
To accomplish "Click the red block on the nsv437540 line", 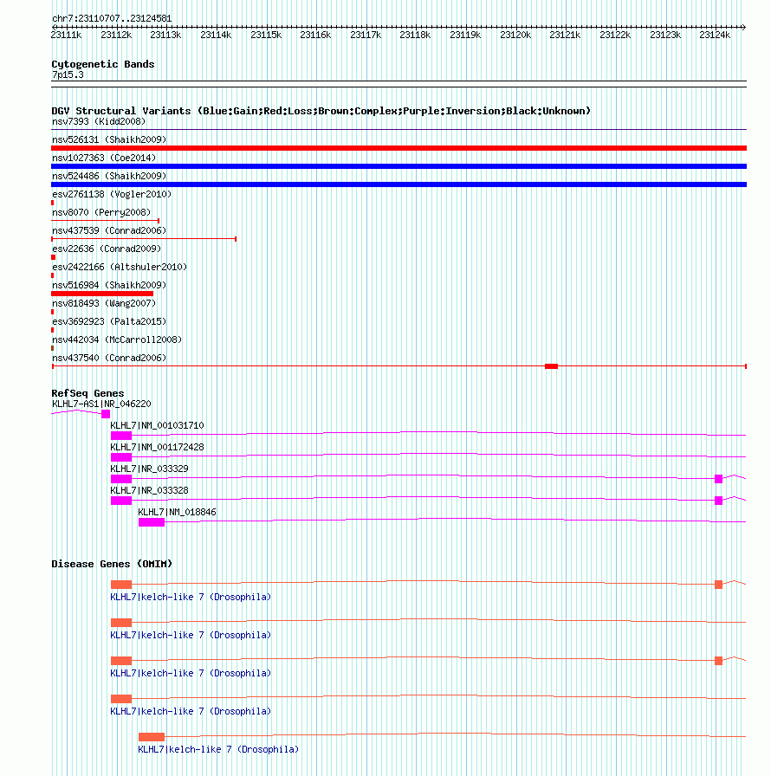I will [x=551, y=366].
